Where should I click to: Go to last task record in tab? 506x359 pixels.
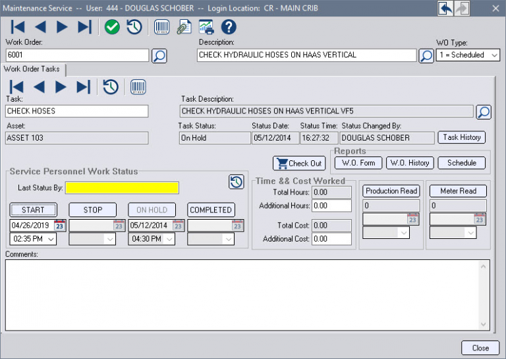84,86
